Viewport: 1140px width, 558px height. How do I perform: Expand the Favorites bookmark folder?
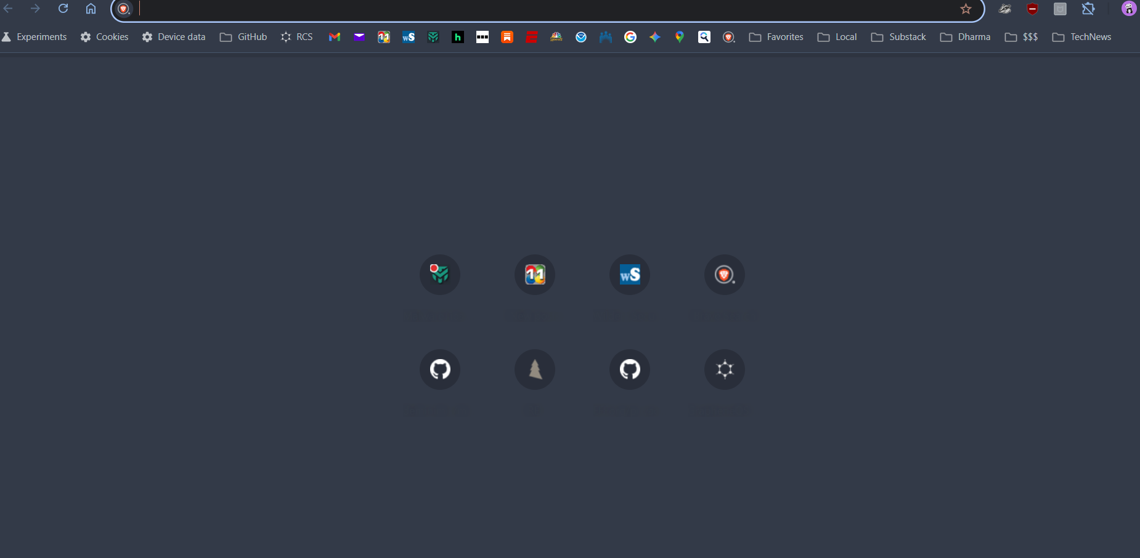(x=776, y=37)
